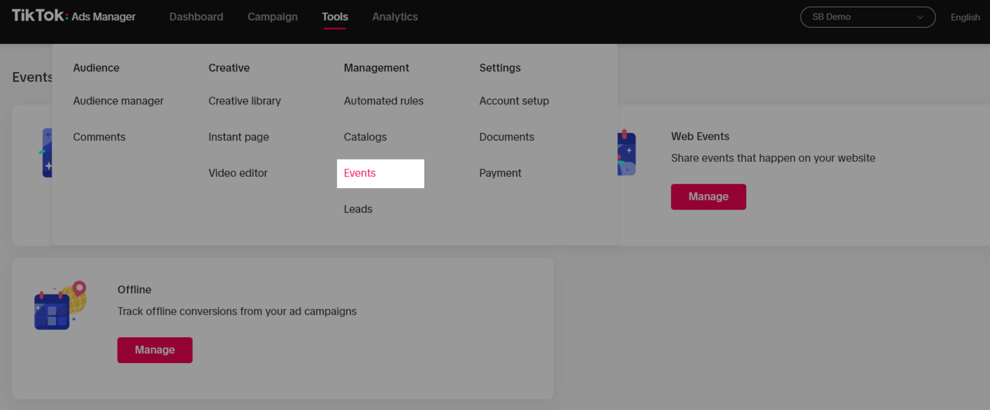Click Manage button for Web Events

[708, 197]
